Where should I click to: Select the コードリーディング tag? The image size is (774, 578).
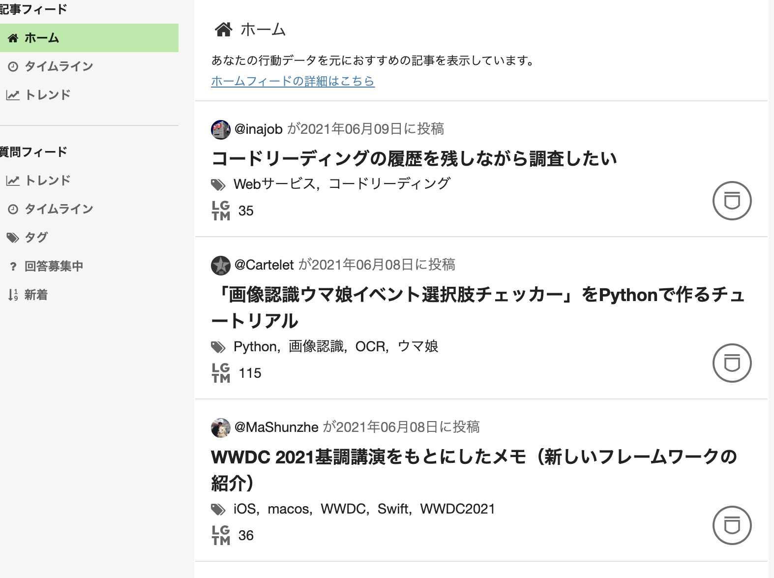tap(389, 184)
